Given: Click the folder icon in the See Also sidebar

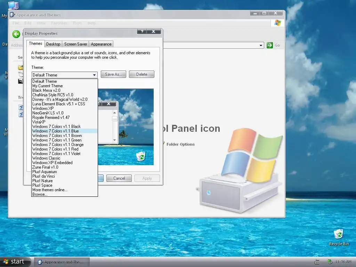Looking at the screenshot, I should tap(21, 67).
